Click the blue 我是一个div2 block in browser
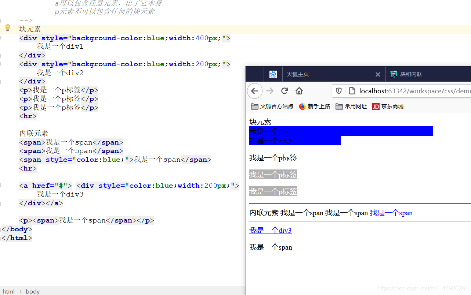 [295, 141]
